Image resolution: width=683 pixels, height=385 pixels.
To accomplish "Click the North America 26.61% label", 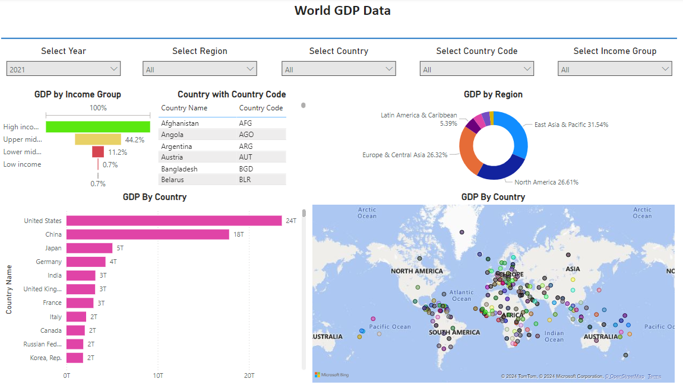I will click(546, 182).
